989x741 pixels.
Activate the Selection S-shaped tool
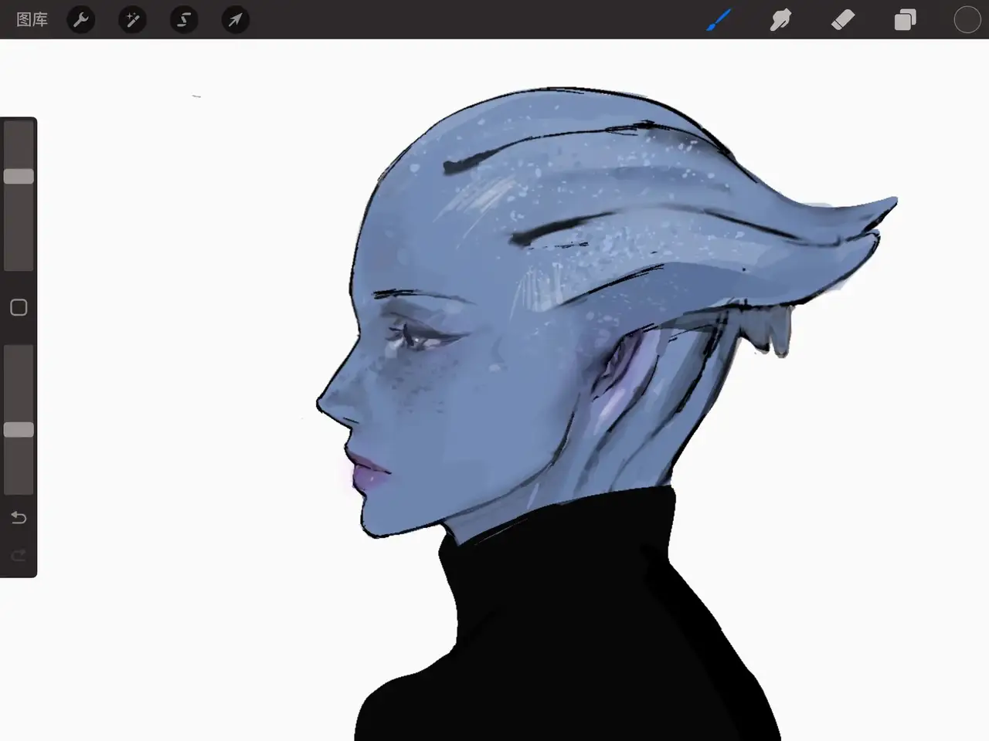point(184,19)
